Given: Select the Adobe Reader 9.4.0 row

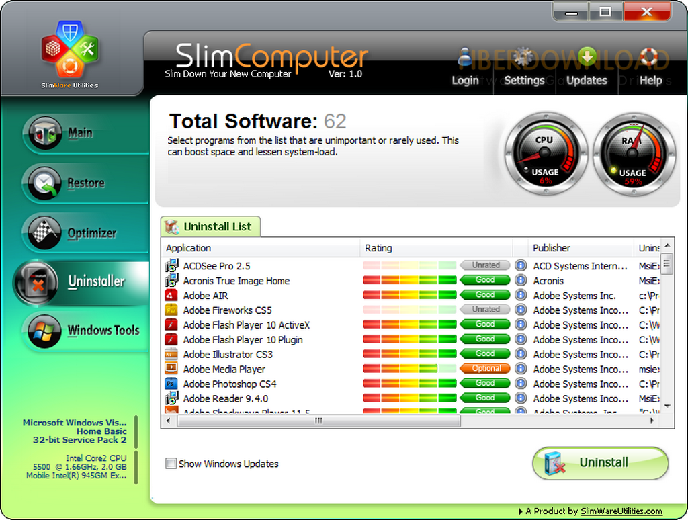Looking at the screenshot, I should (x=411, y=398).
